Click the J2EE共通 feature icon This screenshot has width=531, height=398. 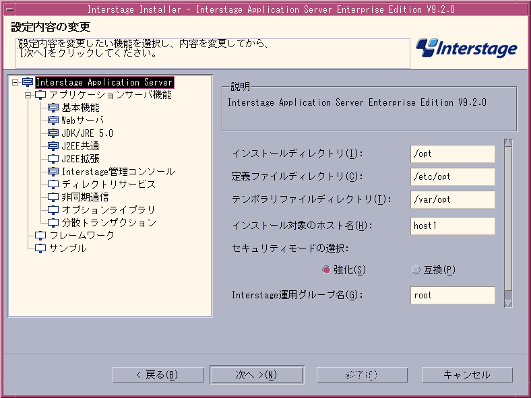pos(53,146)
